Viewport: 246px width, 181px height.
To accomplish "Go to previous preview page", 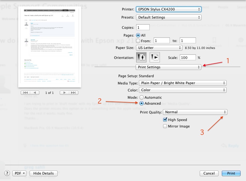I will click(35, 93).
